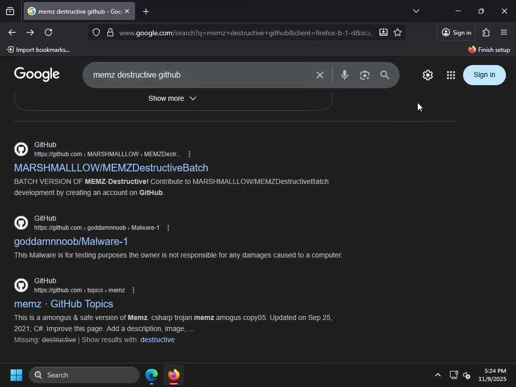Viewport: 516px width, 387px height.
Task: Bookmark this page with star icon
Action: (398, 32)
